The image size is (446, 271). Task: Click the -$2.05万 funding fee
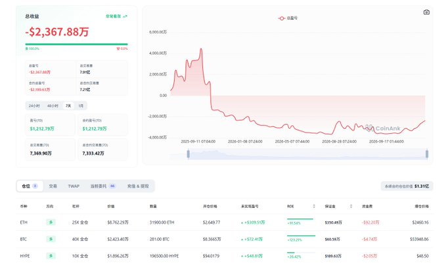pyautogui.click(x=370, y=256)
